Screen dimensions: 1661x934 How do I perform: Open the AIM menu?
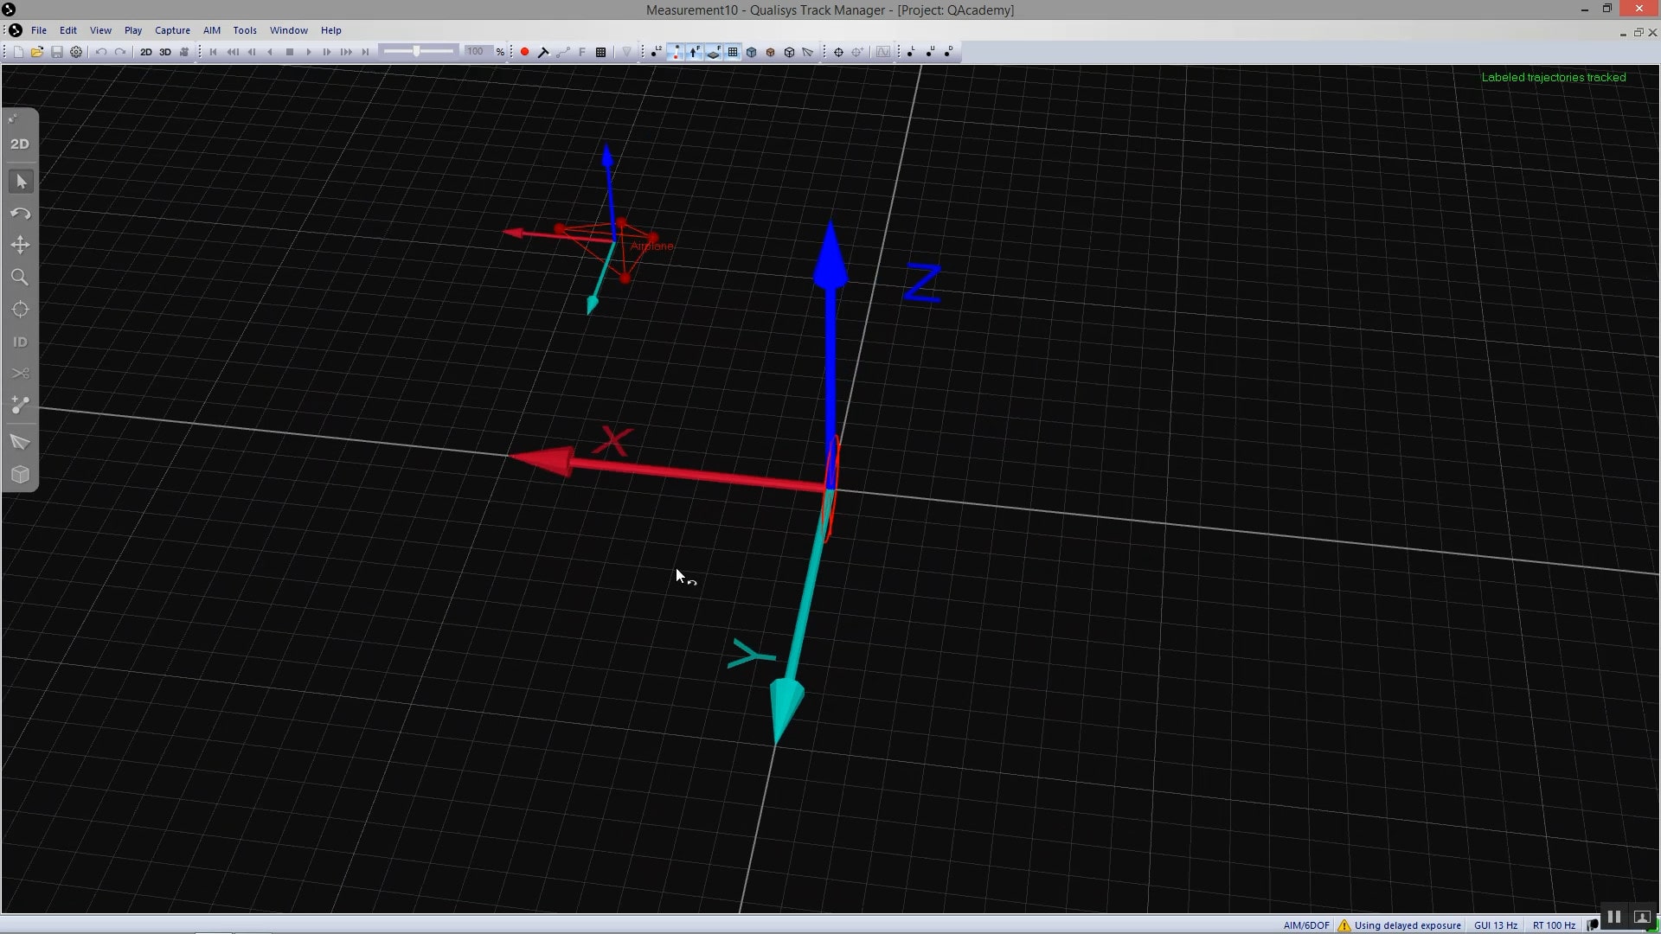click(x=212, y=30)
